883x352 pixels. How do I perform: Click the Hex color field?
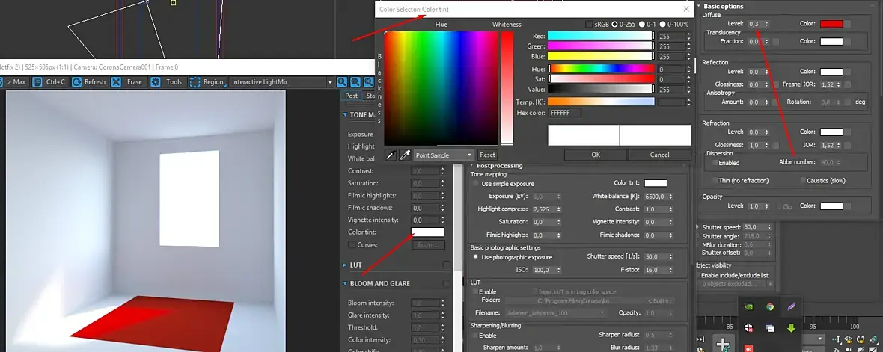[x=565, y=113]
